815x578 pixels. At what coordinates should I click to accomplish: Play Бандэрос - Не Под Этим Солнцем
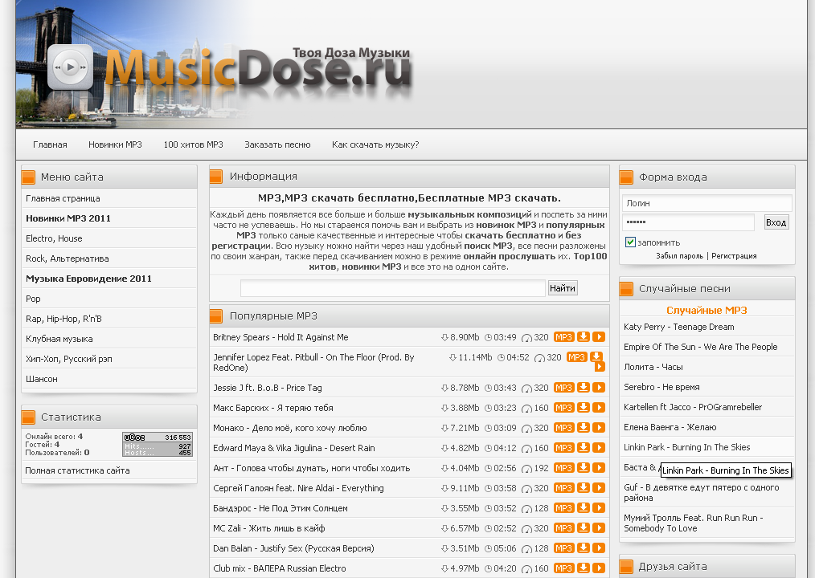(599, 508)
